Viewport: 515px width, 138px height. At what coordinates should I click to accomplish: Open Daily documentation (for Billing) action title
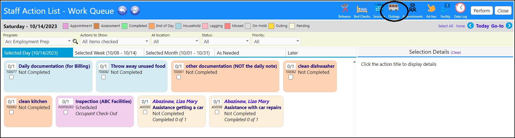tap(54, 66)
